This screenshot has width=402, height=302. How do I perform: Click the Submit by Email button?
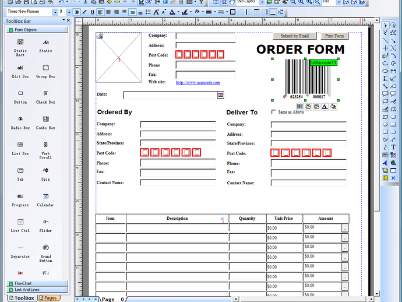[x=295, y=36]
